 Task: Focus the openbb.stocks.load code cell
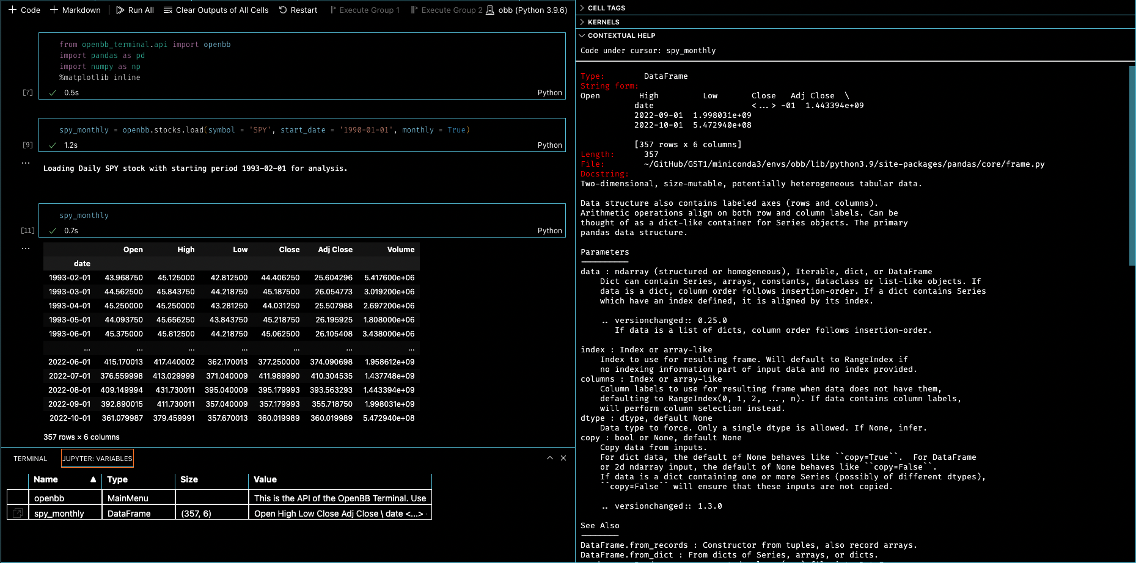302,130
